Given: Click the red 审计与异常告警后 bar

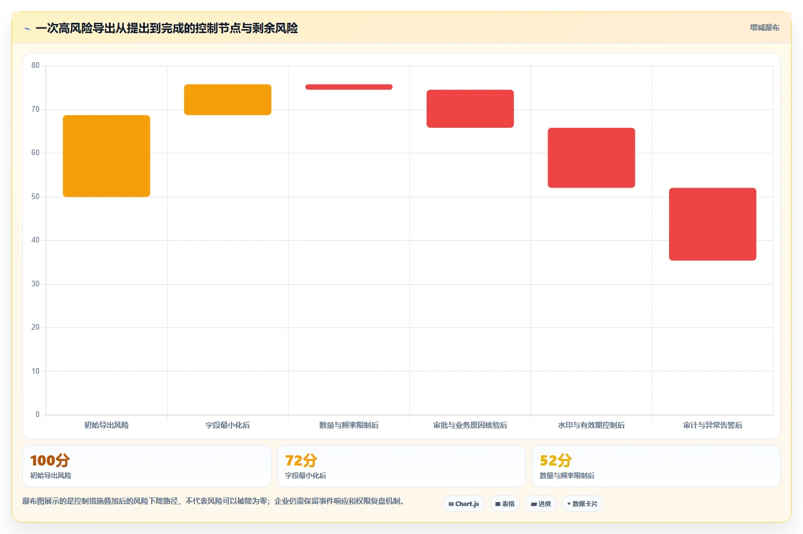Looking at the screenshot, I should pyautogui.click(x=713, y=224).
